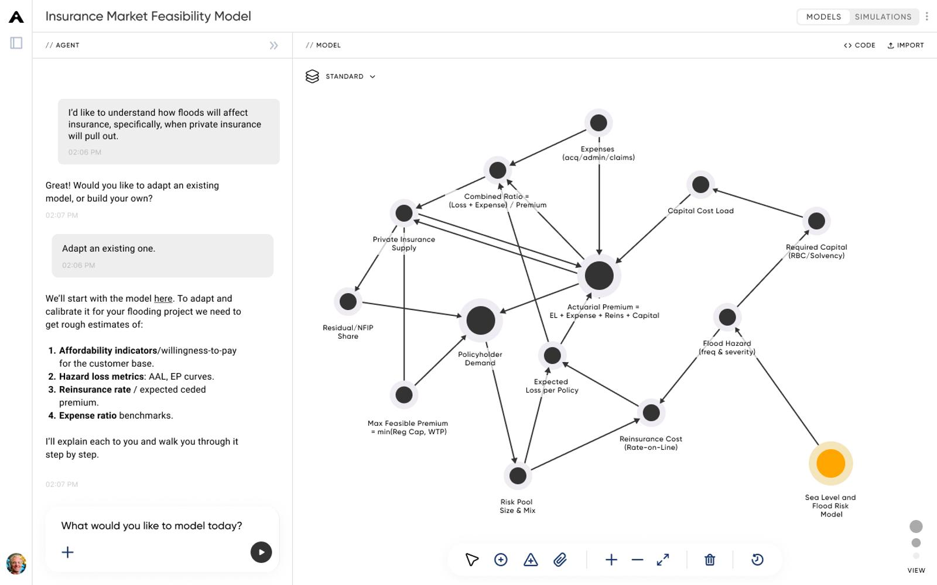Switch to the Simulations view
The height and width of the screenshot is (585, 937).
point(883,17)
